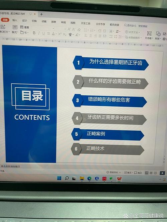Open the 变 pinyin/character conversion tool
This screenshot has width=167, height=222.
click(70, 34)
